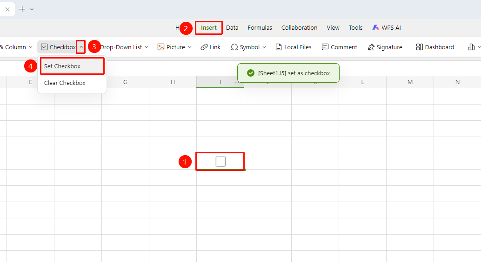Open the Drop-Down List options arrow

[147, 47]
